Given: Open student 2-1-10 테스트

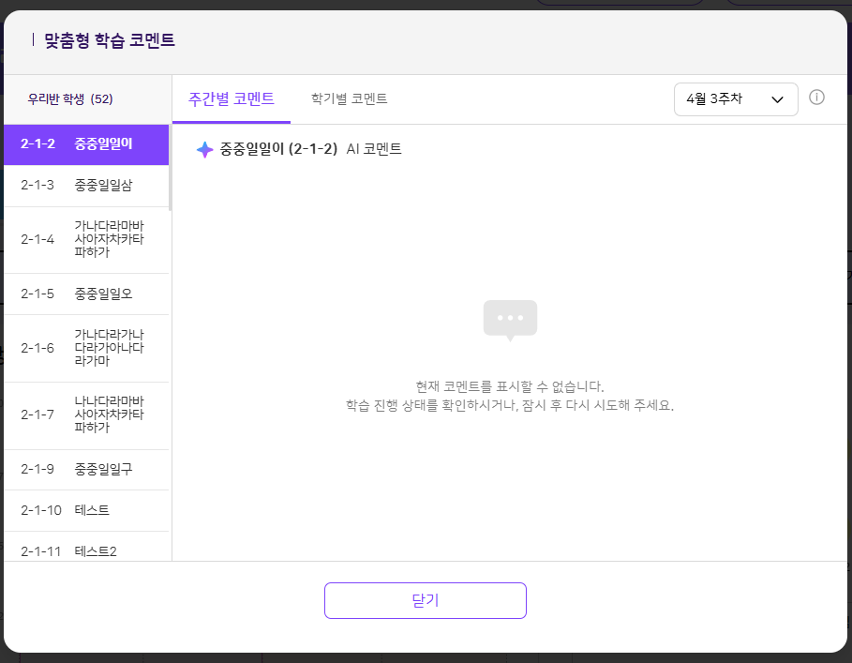Looking at the screenshot, I should pos(86,510).
